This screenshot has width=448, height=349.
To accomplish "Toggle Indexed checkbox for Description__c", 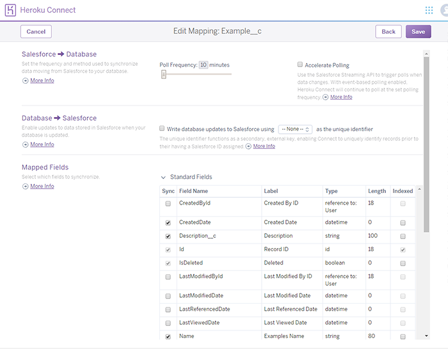I will 403,237.
